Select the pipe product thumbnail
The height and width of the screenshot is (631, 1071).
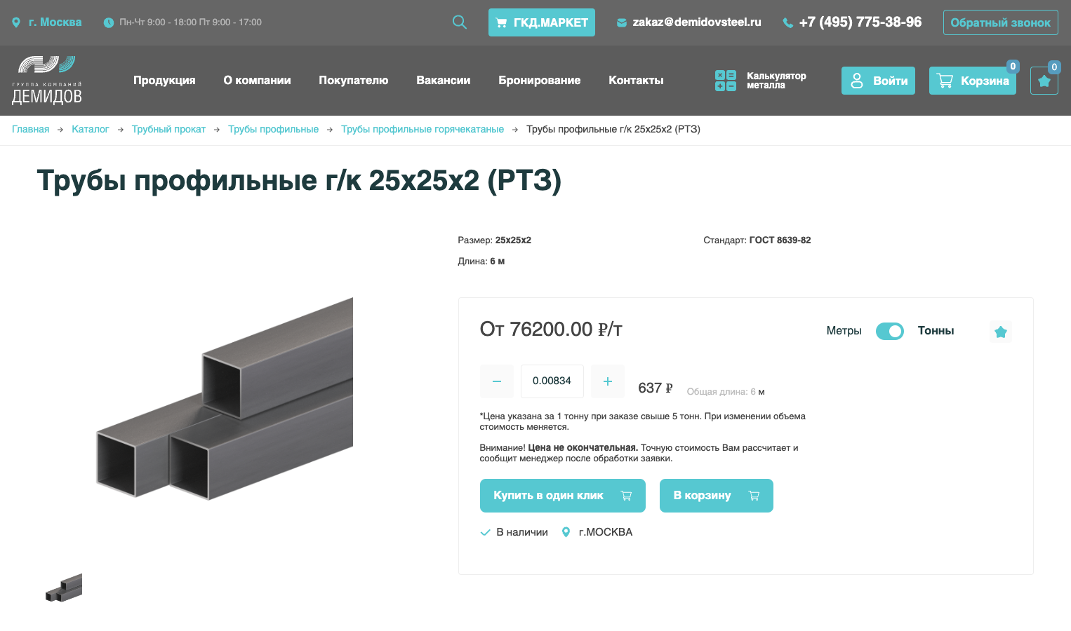(x=64, y=588)
